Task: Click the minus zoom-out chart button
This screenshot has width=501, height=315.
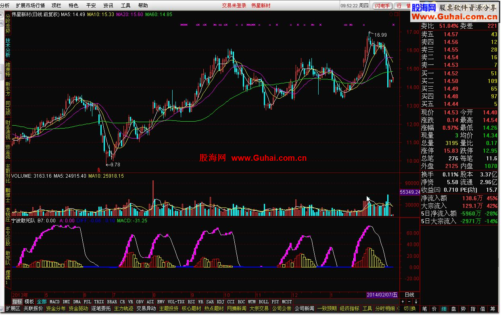Action: [x=409, y=302]
